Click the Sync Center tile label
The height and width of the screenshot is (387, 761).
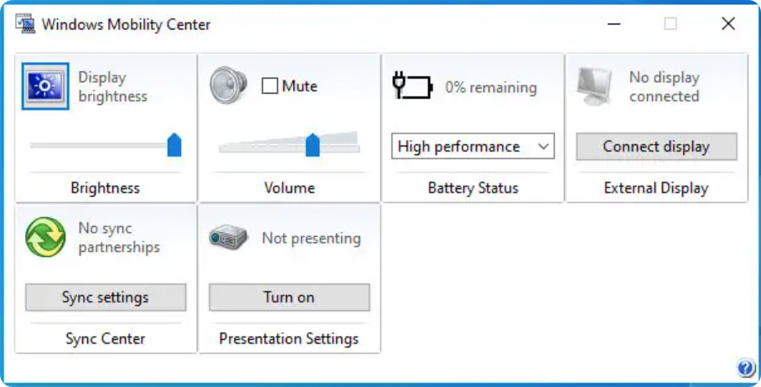coord(106,338)
